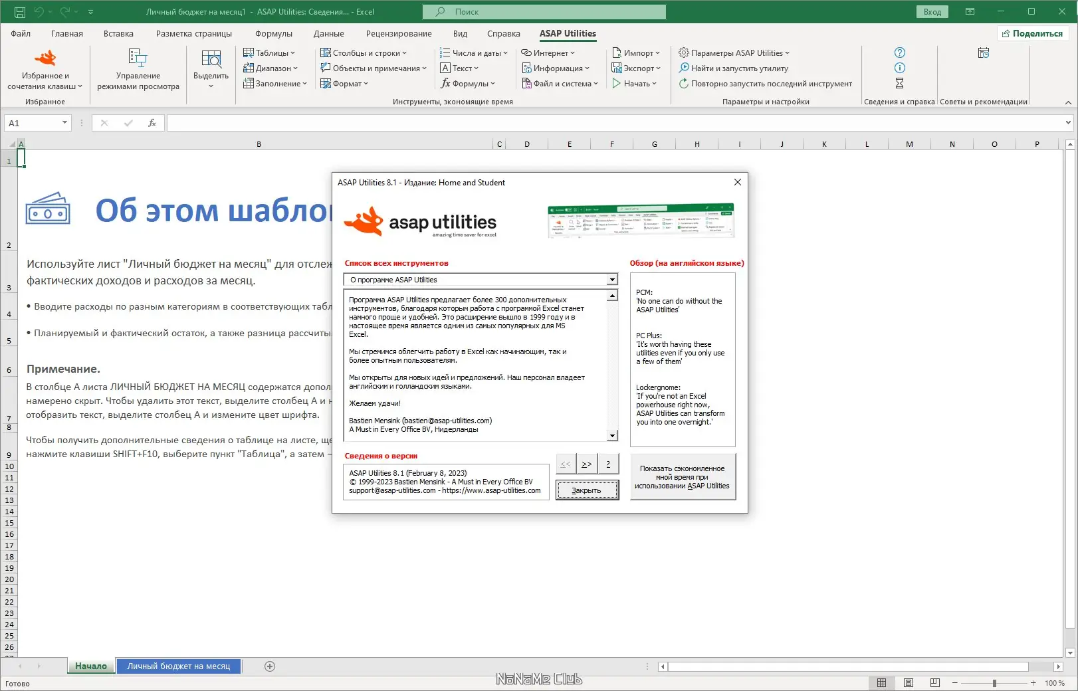1078x691 pixels.
Task: Open the Интернет menu
Action: 548,53
